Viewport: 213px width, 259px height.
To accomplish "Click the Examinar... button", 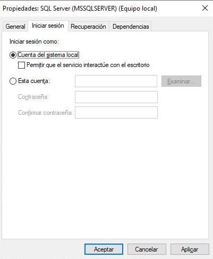I will click(x=181, y=81).
